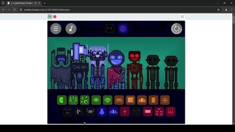Viewport: 235px width, 132px height.
Task: Pick the pink screen sound icon
Action: pyautogui.click(x=148, y=111)
